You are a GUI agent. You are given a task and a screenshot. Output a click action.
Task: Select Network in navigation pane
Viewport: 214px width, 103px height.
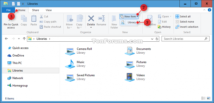click(x=15, y=78)
